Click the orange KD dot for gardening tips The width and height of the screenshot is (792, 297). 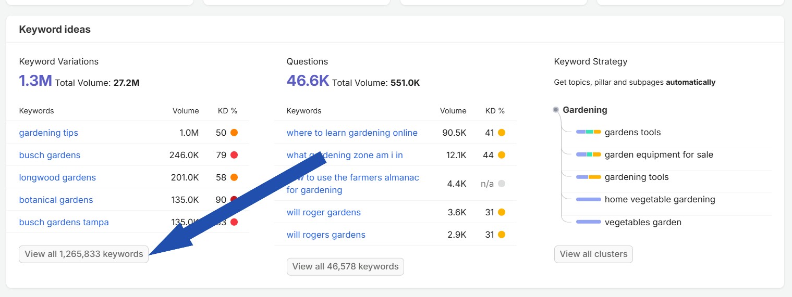(234, 133)
